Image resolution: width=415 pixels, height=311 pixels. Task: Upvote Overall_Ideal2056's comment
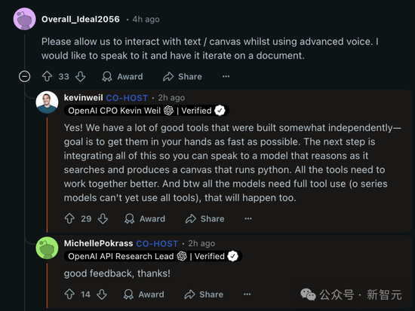pos(47,77)
